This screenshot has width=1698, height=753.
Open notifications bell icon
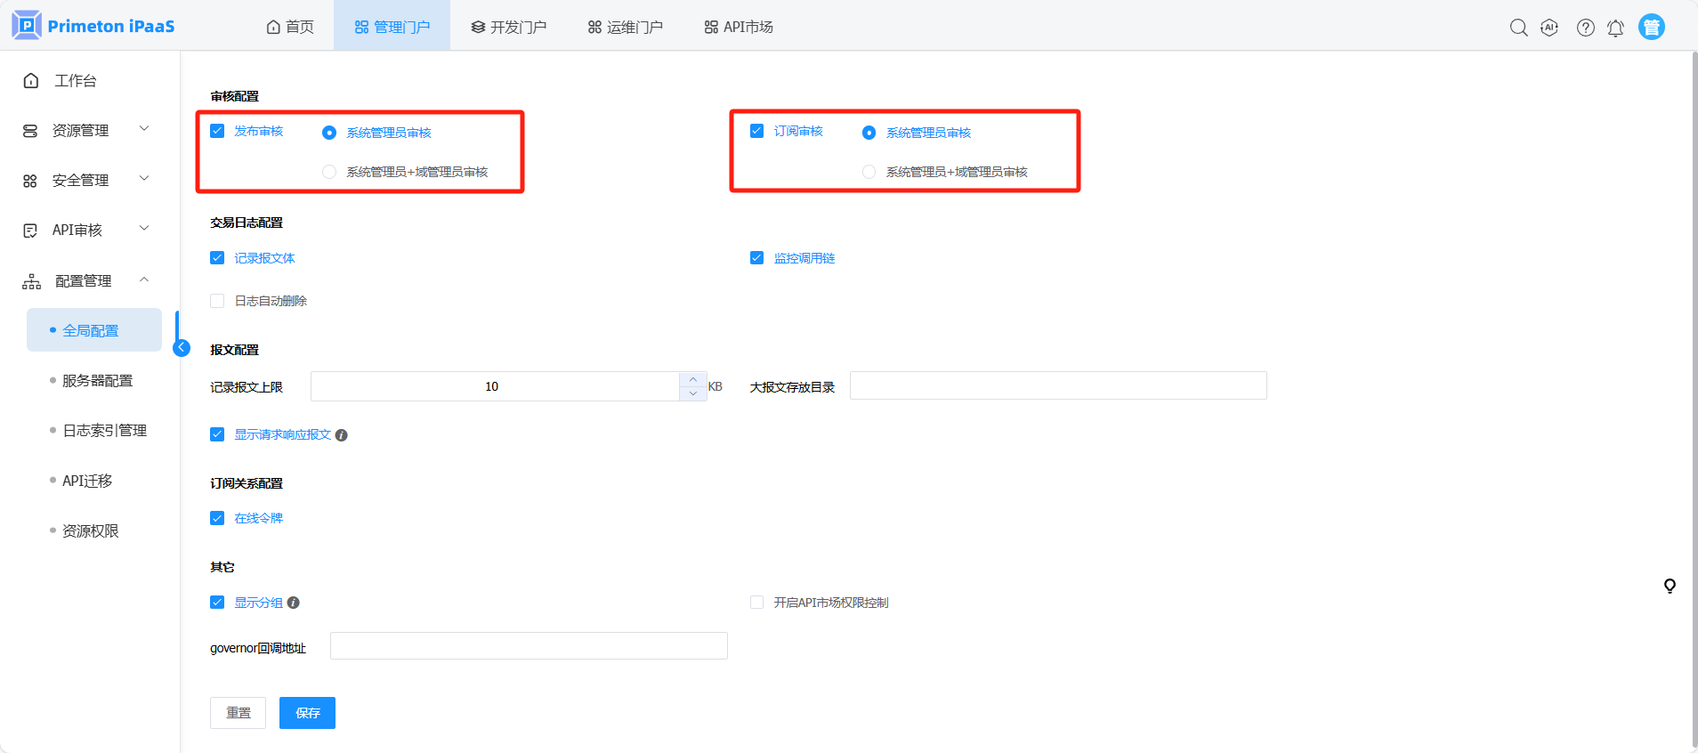click(1615, 28)
